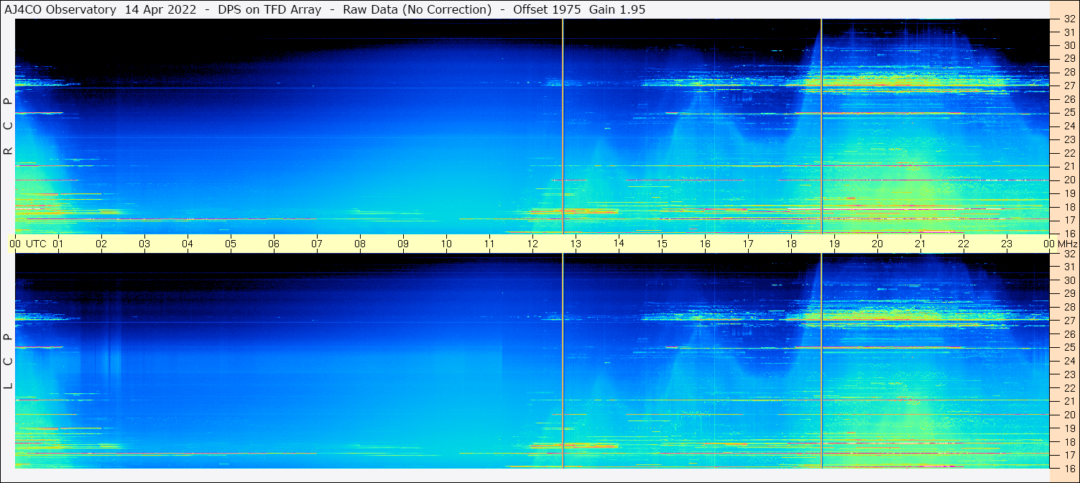
Task: Click the 24 MHz label on LCP scale
Action: coord(1069,361)
